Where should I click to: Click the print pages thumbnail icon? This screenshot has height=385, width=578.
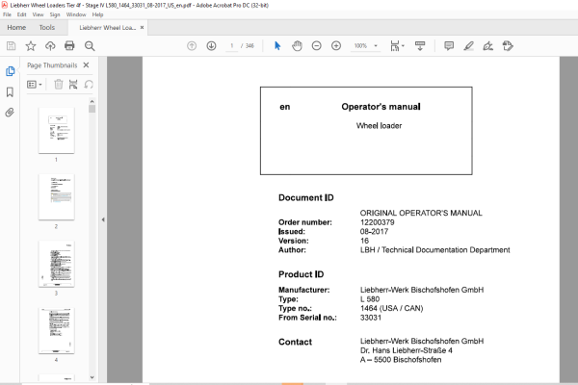click(x=73, y=85)
